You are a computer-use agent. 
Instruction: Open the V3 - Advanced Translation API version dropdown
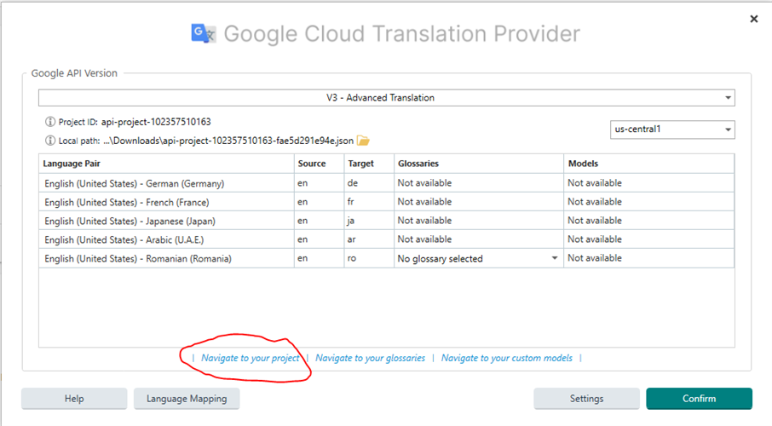[x=387, y=97]
